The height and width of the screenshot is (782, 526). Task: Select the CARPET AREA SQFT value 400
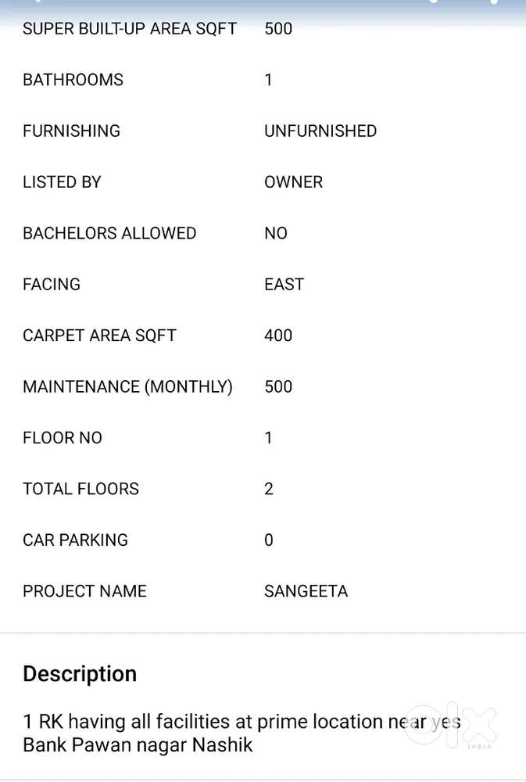[277, 335]
